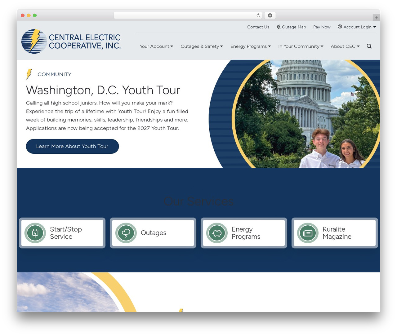Image resolution: width=397 pixels, height=336 pixels.
Task: Click the Energy Programs piggy bank icon
Action: click(217, 233)
